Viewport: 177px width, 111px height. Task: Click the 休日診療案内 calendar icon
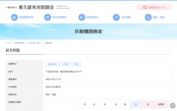click(48, 17)
